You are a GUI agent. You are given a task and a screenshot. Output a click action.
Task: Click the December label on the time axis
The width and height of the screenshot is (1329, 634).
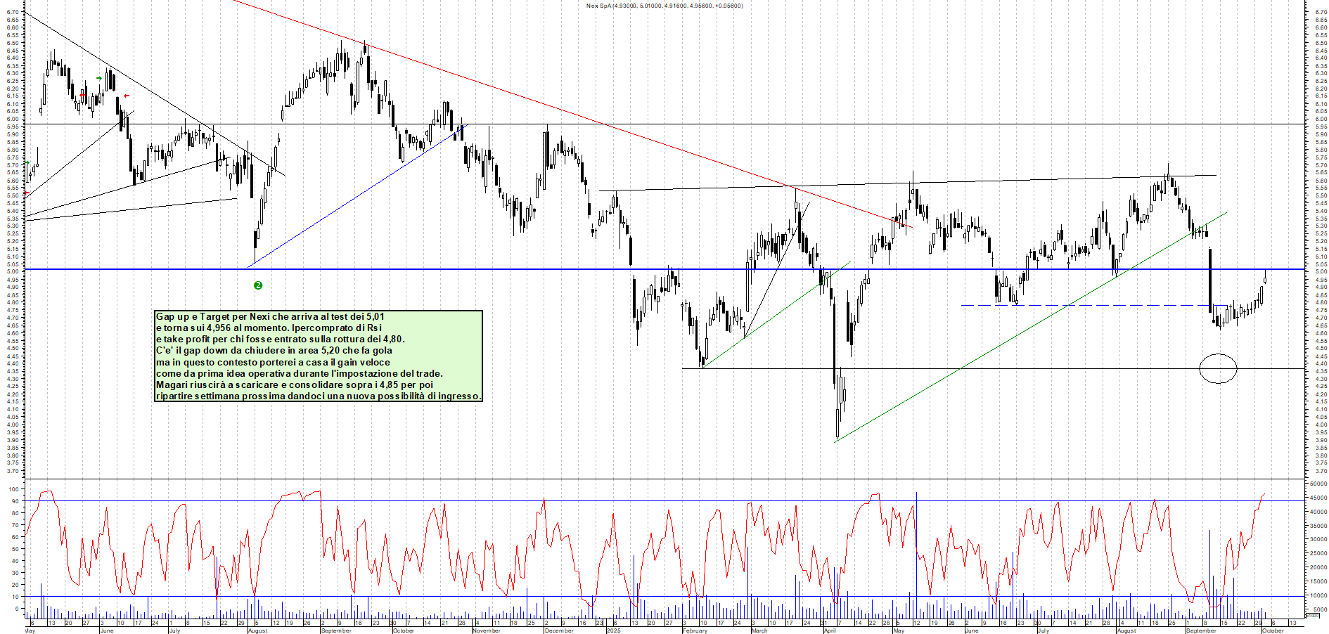coord(559,630)
